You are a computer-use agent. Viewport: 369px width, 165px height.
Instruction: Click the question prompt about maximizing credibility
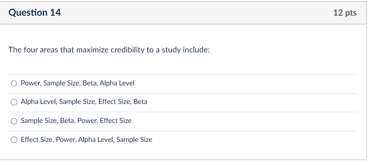pos(109,50)
